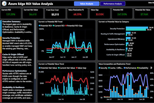Click the Current vs Potential Value Trend title

51,64
